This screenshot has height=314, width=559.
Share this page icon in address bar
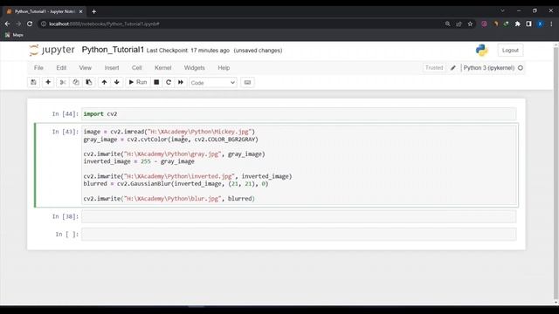click(459, 24)
